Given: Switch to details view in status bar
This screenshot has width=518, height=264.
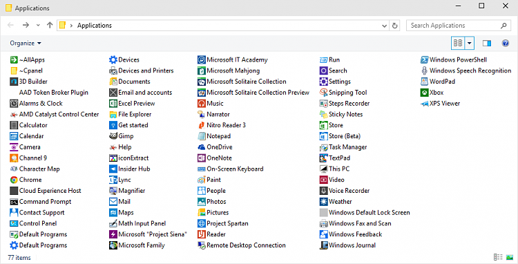Looking at the screenshot, I should tap(498, 257).
